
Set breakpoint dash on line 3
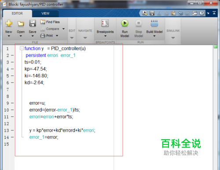(12, 62)
